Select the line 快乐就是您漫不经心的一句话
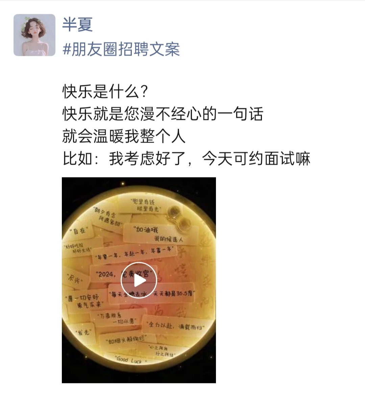The image size is (365, 401). coord(163,114)
